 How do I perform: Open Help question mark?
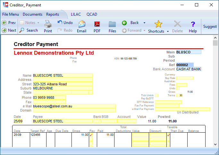(x=193, y=27)
